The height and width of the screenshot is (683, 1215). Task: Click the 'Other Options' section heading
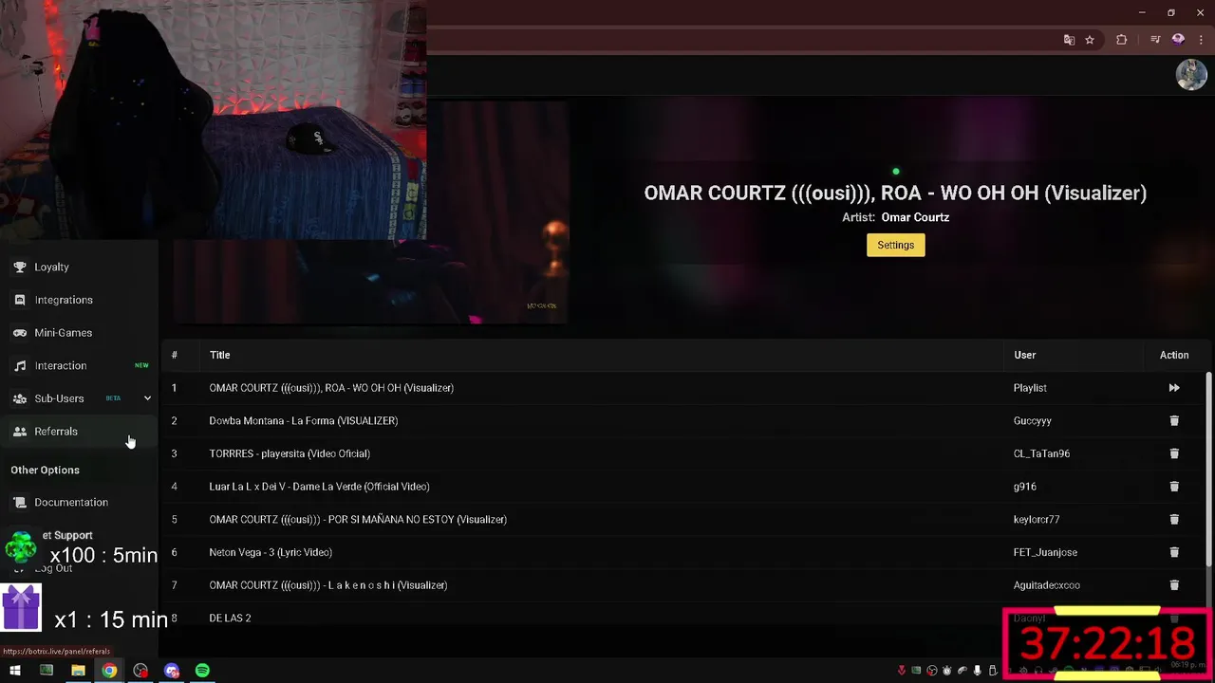pyautogui.click(x=45, y=470)
